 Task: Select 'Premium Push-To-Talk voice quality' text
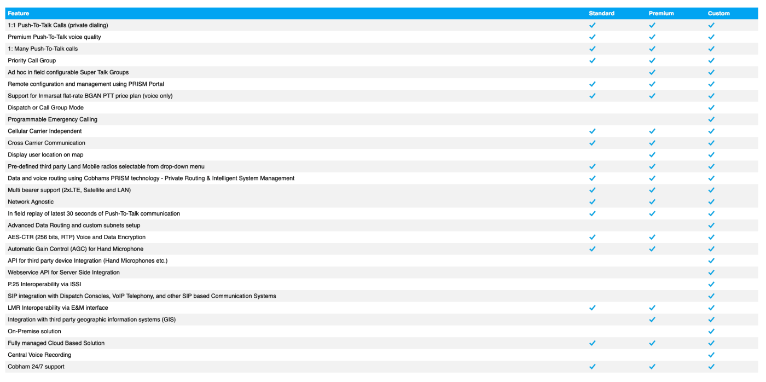(54, 37)
